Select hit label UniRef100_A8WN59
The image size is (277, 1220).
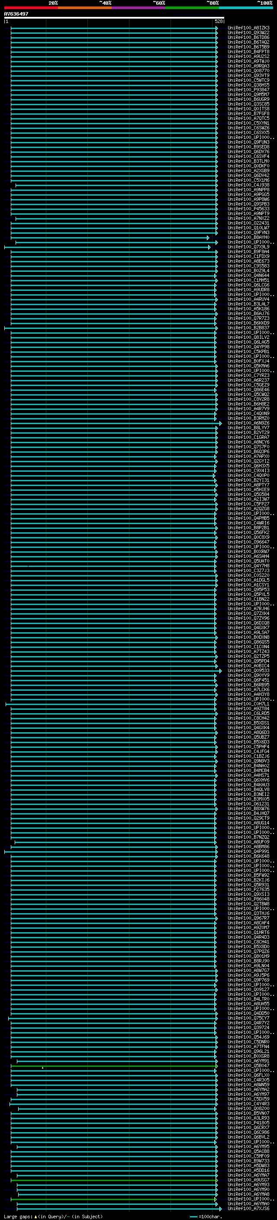[x=248, y=1085]
